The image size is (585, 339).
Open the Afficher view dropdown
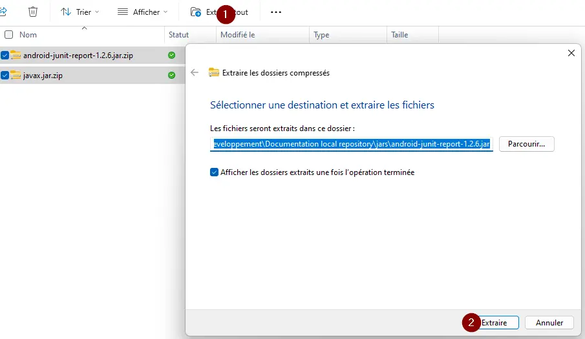pyautogui.click(x=142, y=12)
